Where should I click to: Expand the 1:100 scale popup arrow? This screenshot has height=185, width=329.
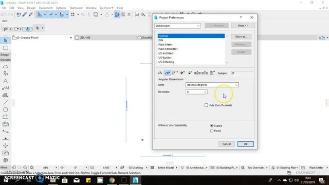(x=117, y=168)
